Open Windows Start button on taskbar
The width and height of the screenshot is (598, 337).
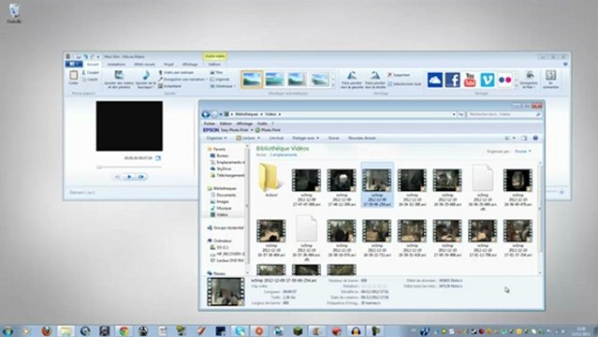click(x=7, y=330)
